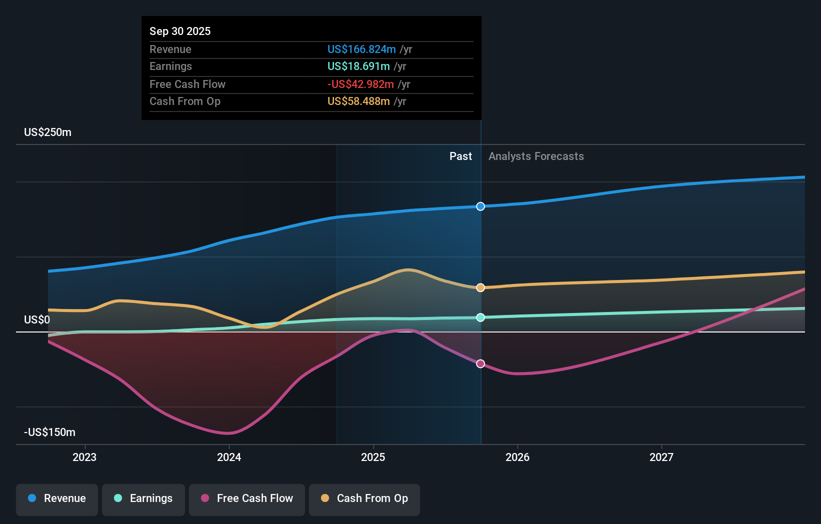Viewport: 821px width, 524px height.
Task: Toggle the Revenue series visibility
Action: (x=56, y=499)
